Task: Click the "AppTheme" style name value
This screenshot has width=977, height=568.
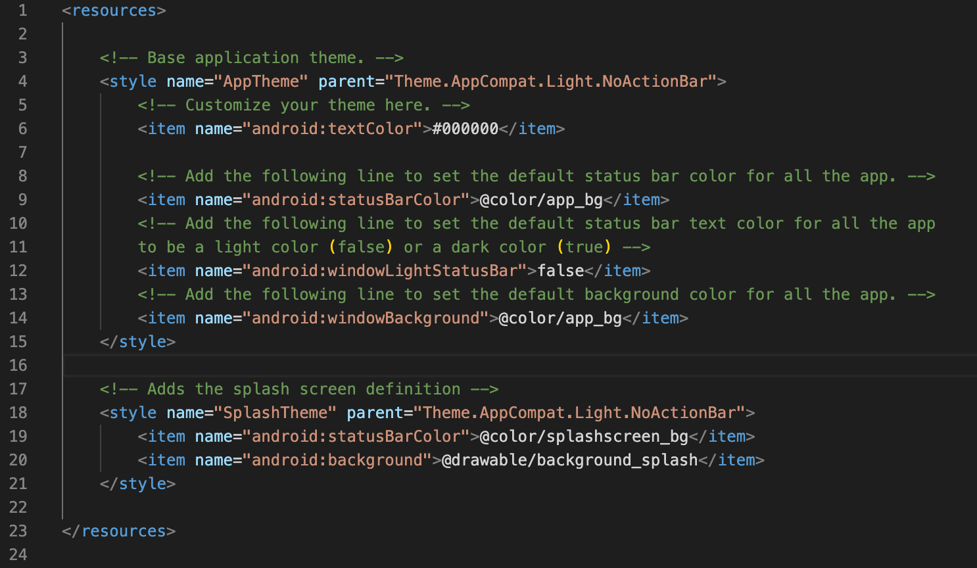Action: 261,82
